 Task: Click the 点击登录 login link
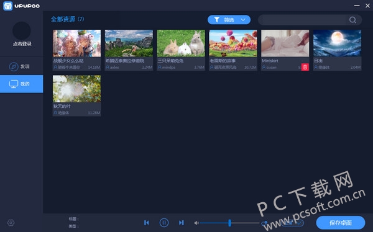(x=22, y=44)
